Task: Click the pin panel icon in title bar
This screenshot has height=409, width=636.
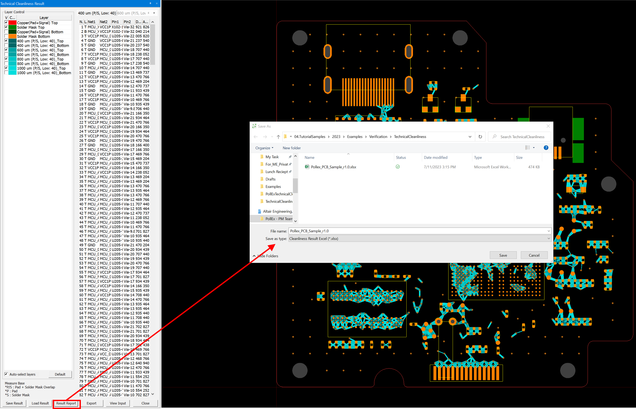Action: tap(150, 3)
